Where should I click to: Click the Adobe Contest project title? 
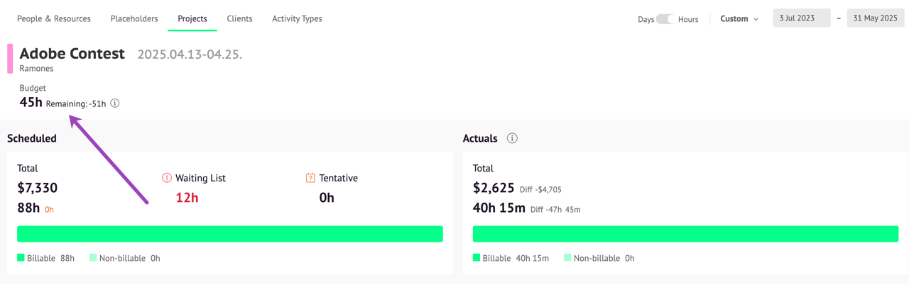pyautogui.click(x=72, y=53)
